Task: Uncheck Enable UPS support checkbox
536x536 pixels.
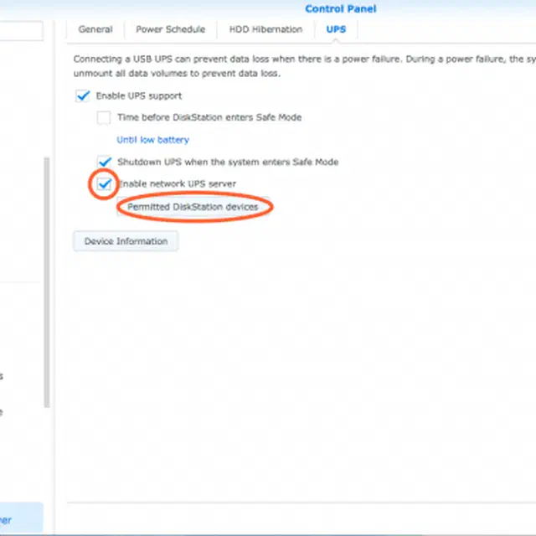Action: click(x=83, y=96)
